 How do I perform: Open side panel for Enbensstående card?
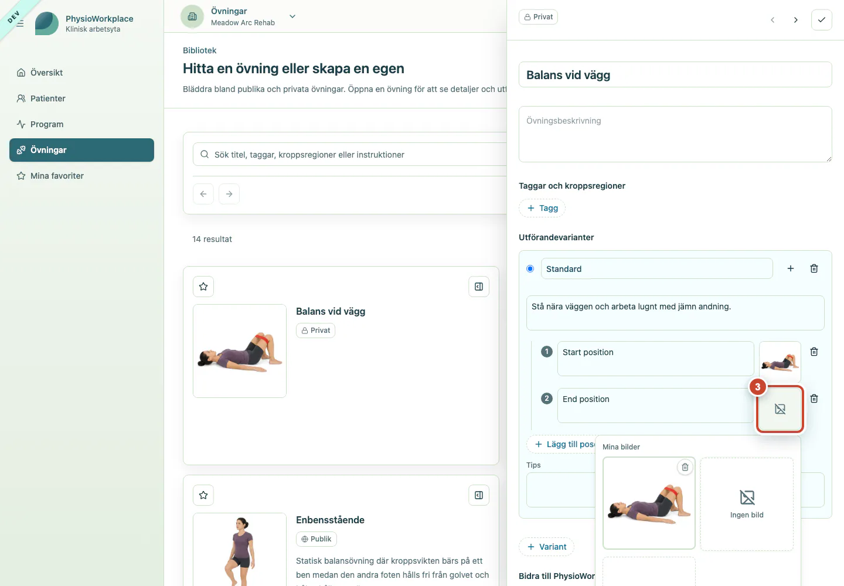point(479,495)
